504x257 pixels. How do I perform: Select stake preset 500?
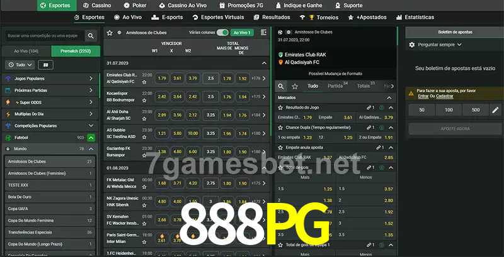476,110
